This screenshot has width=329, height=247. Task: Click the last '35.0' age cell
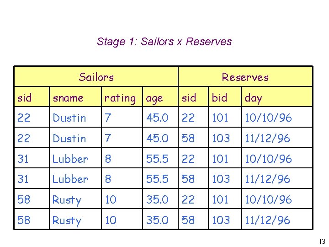(x=157, y=220)
